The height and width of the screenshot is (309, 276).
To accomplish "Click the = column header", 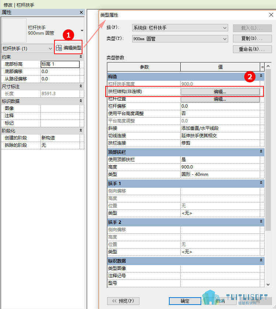I will point(262,67).
